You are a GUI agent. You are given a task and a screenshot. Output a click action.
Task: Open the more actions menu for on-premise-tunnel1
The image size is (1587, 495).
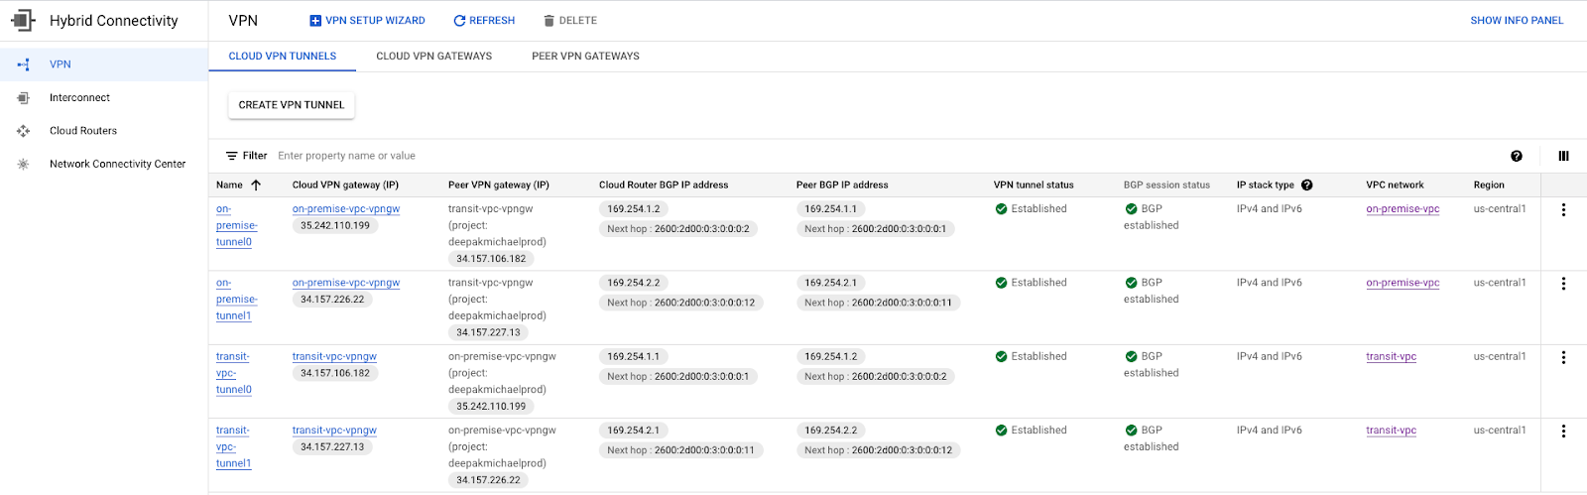1563,284
